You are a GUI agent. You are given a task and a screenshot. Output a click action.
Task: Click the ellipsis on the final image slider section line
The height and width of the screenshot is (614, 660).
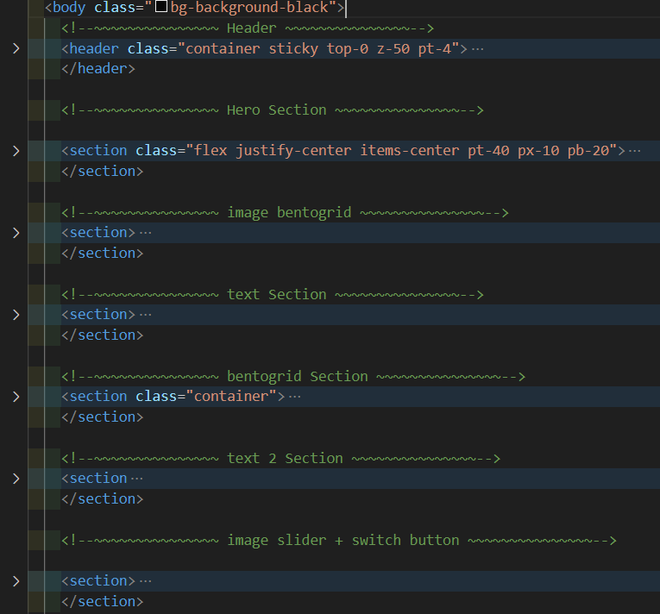coord(145,581)
